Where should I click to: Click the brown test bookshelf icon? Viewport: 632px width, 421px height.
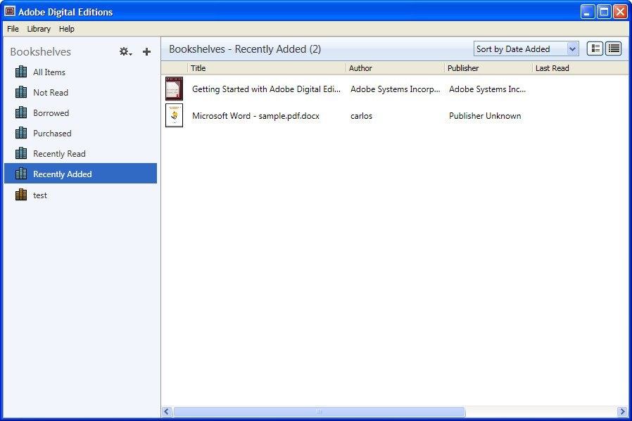pos(21,195)
